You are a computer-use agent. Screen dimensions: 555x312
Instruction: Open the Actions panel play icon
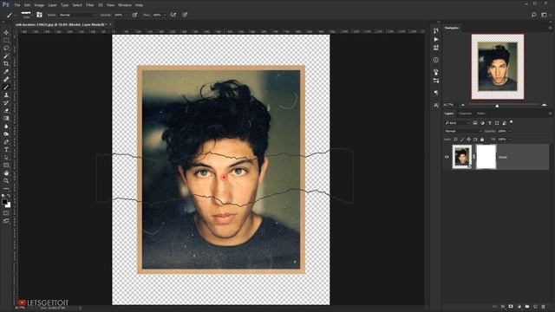(435, 39)
